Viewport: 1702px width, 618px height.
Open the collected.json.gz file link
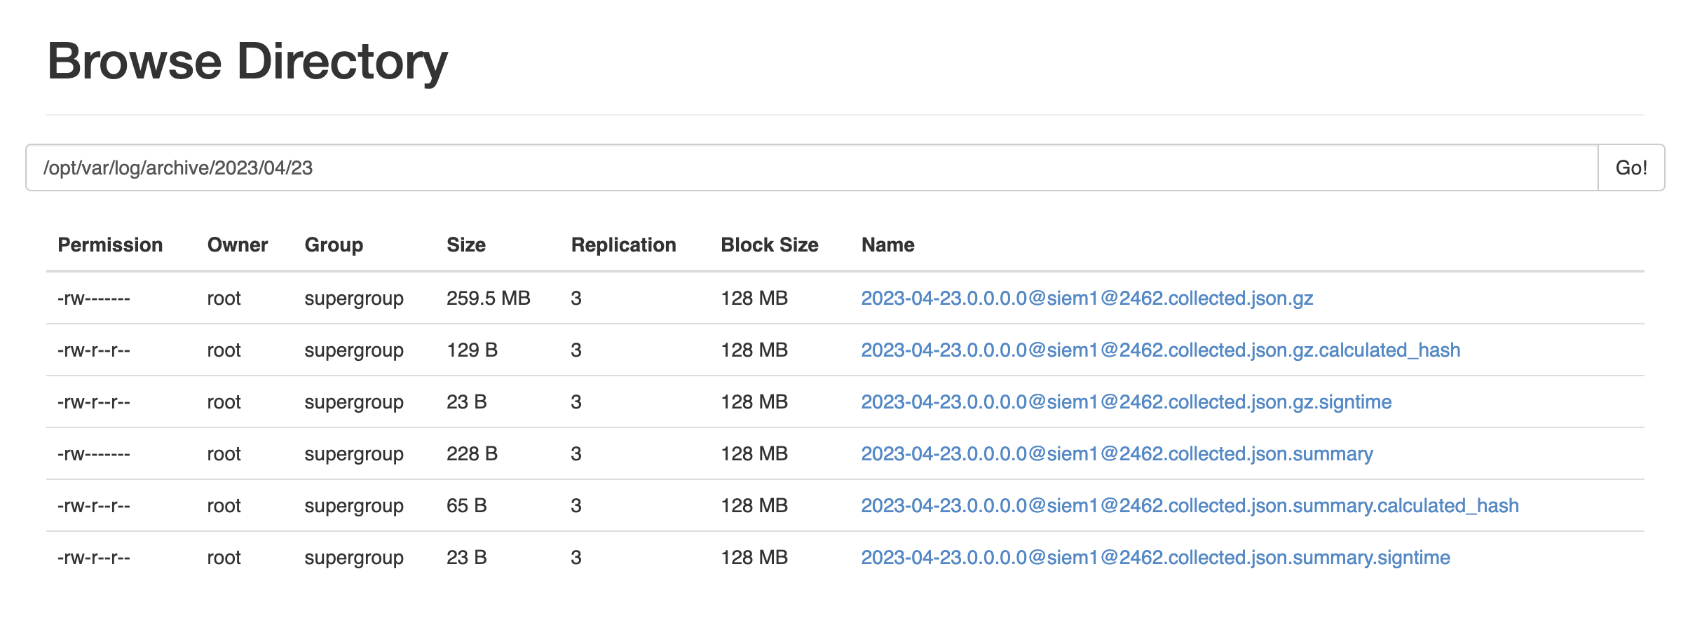pyautogui.click(x=1087, y=298)
